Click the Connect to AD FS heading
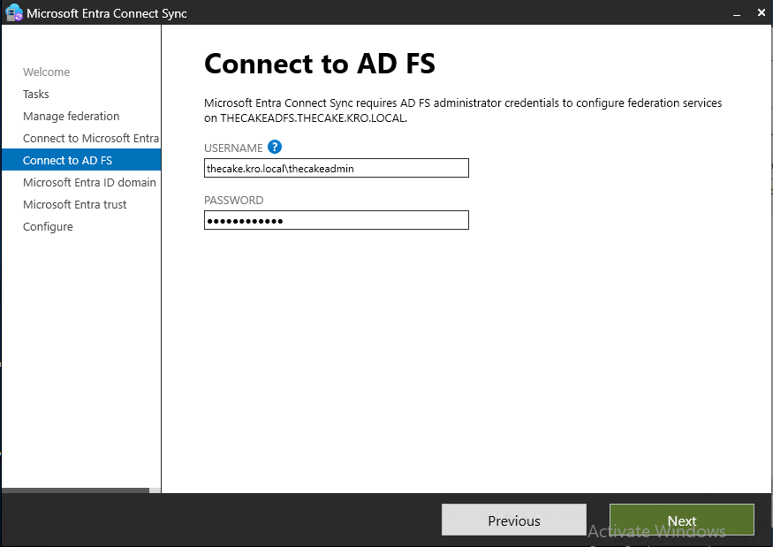 pos(320,64)
